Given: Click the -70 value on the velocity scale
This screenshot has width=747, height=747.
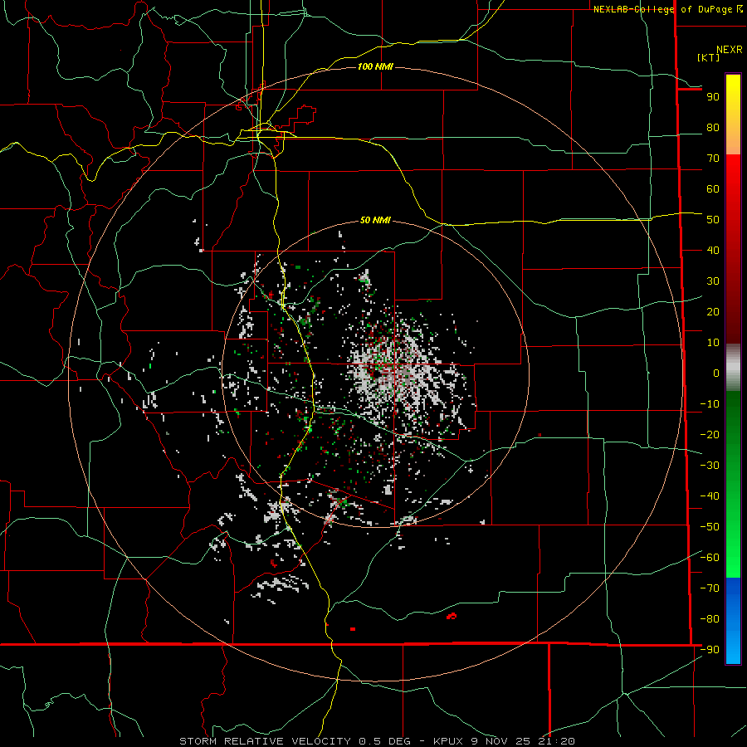Looking at the screenshot, I should (710, 588).
